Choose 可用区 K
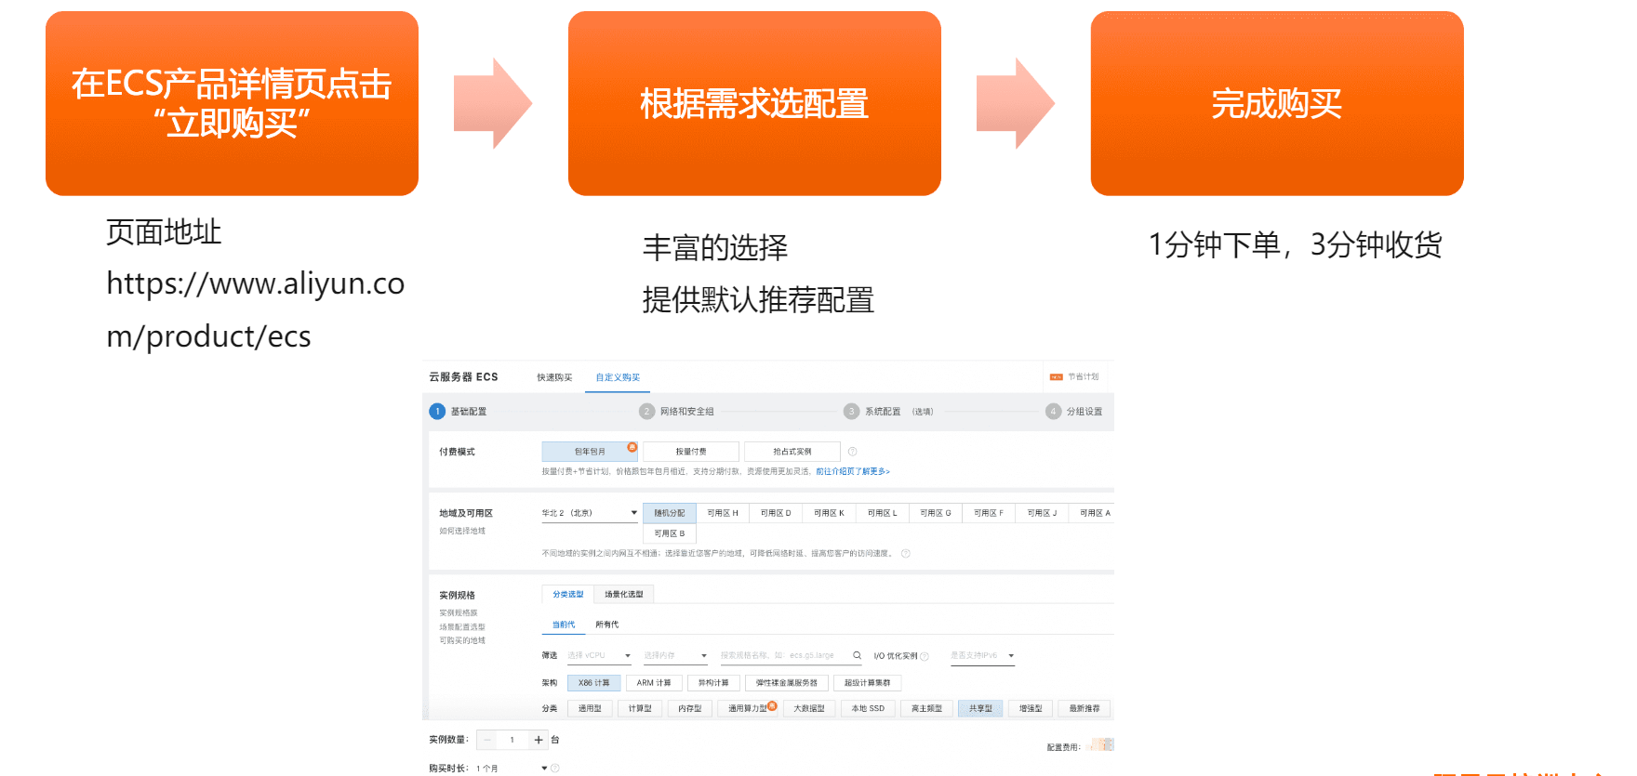 pos(829,513)
